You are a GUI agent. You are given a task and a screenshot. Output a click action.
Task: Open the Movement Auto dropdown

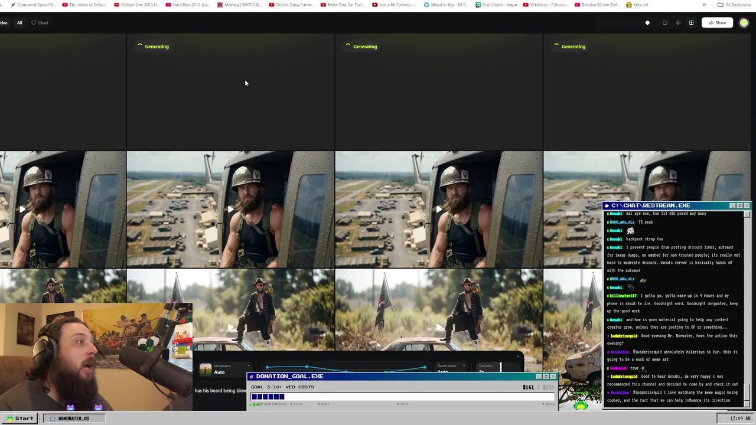224,370
